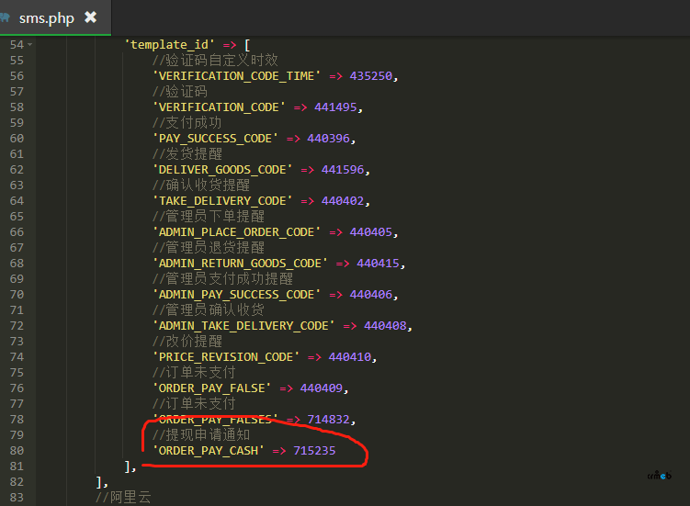The image size is (690, 506).
Task: Place cursor on 'template_id' key
Action: point(170,45)
